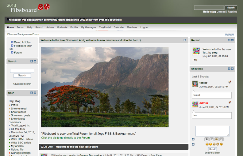Click the arrow icon beside Demo Articles
This screenshot has height=156, width=243.
(x=12, y=42)
